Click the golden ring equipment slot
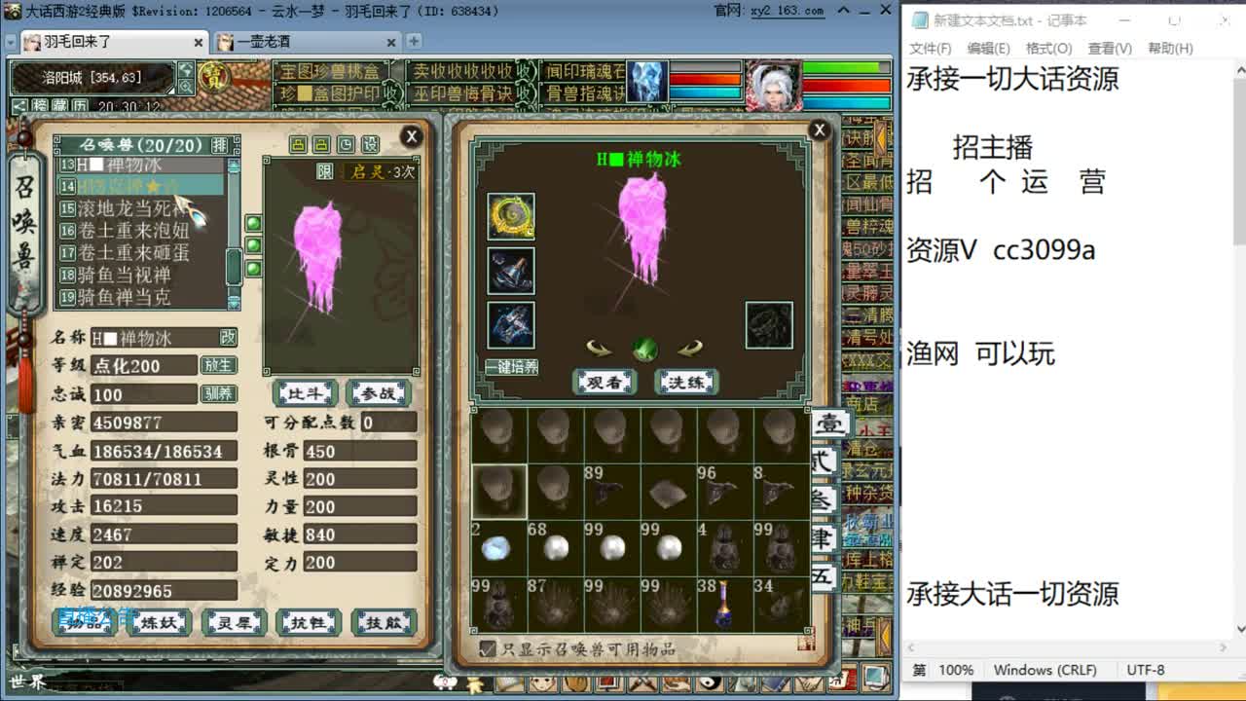Viewport: 1246px width, 701px height. [511, 216]
